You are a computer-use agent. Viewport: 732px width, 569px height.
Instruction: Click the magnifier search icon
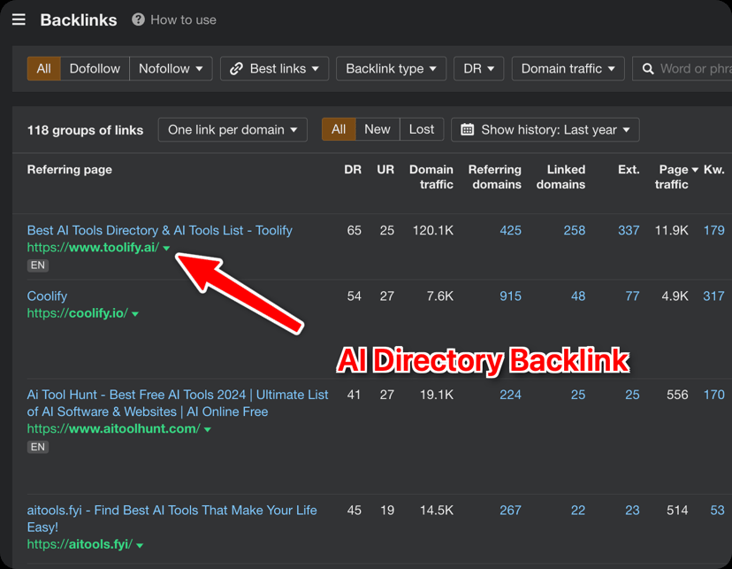pyautogui.click(x=648, y=68)
